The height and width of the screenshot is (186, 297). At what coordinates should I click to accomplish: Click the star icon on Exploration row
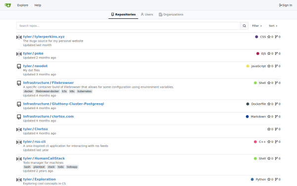269,180
